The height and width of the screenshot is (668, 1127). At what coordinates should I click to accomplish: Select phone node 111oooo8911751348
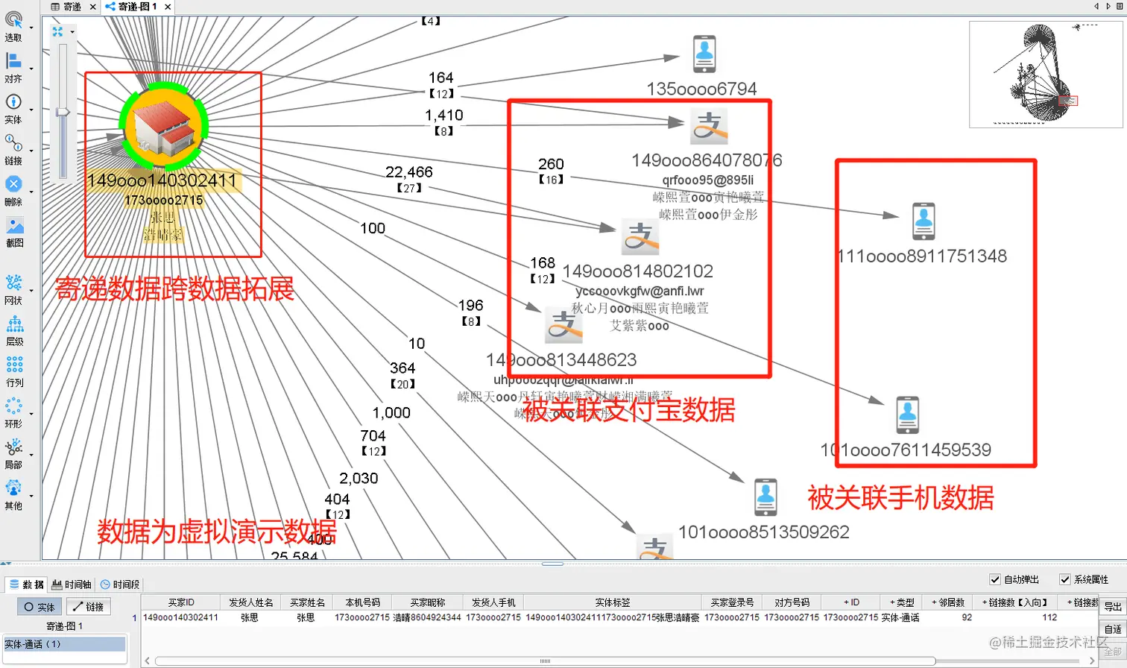[924, 221]
